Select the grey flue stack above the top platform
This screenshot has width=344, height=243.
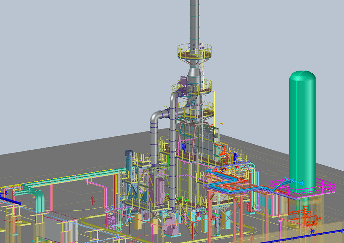tap(195, 22)
